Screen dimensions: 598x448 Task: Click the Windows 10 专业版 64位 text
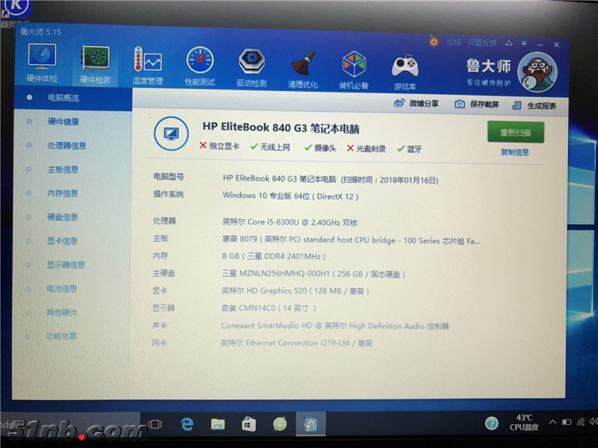(x=290, y=196)
